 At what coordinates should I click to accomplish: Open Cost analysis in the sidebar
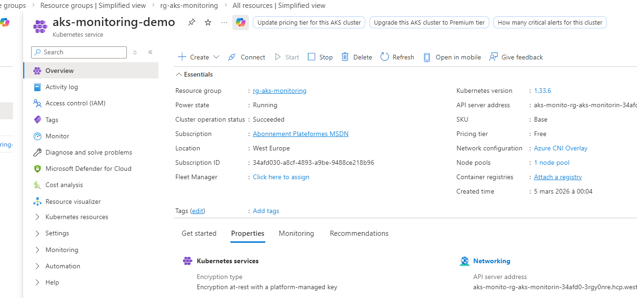click(x=63, y=185)
